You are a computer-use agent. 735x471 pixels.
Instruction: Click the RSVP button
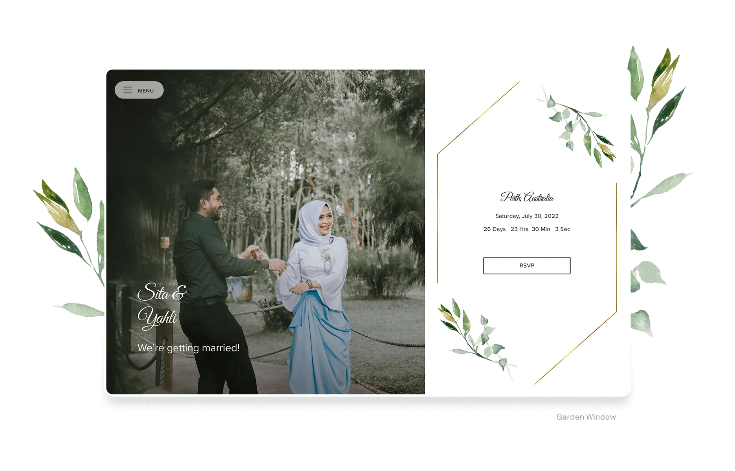tap(526, 266)
